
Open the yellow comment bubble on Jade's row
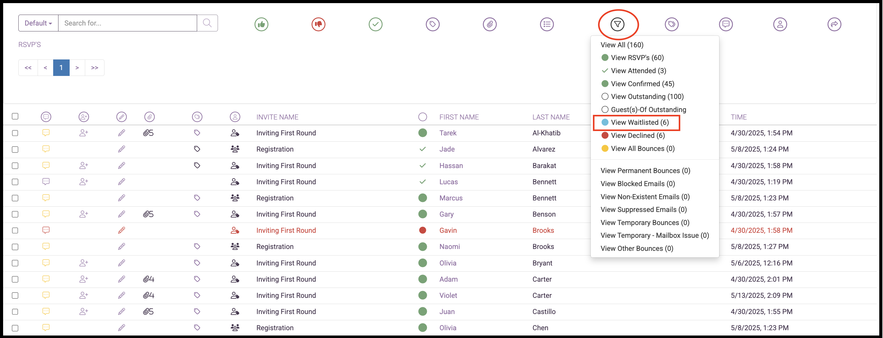pos(46,149)
